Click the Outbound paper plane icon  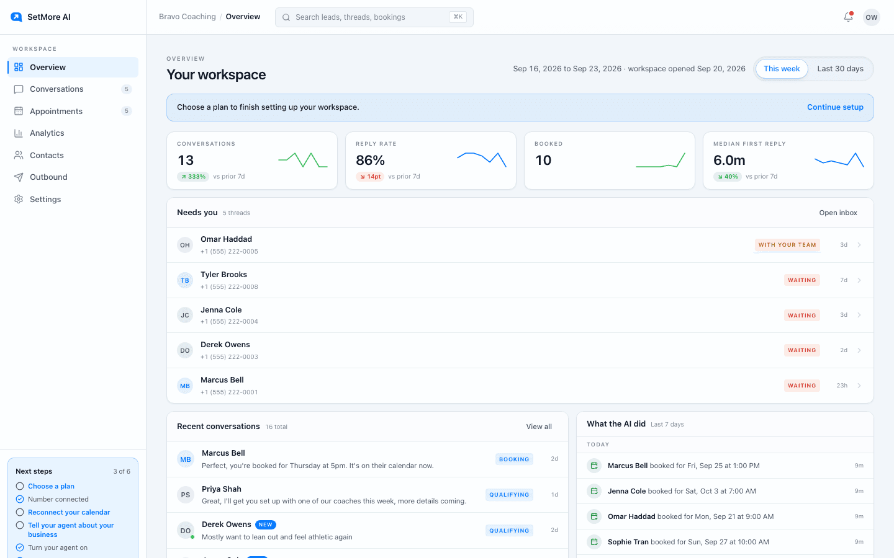pos(19,177)
